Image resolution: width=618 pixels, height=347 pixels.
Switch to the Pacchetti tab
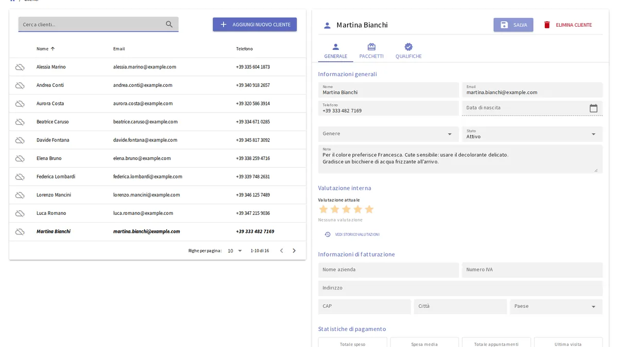tap(371, 51)
